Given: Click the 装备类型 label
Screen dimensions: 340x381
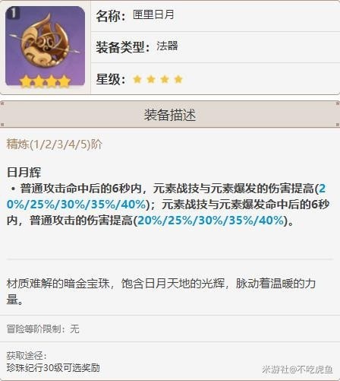Looking at the screenshot, I should click(x=123, y=47).
